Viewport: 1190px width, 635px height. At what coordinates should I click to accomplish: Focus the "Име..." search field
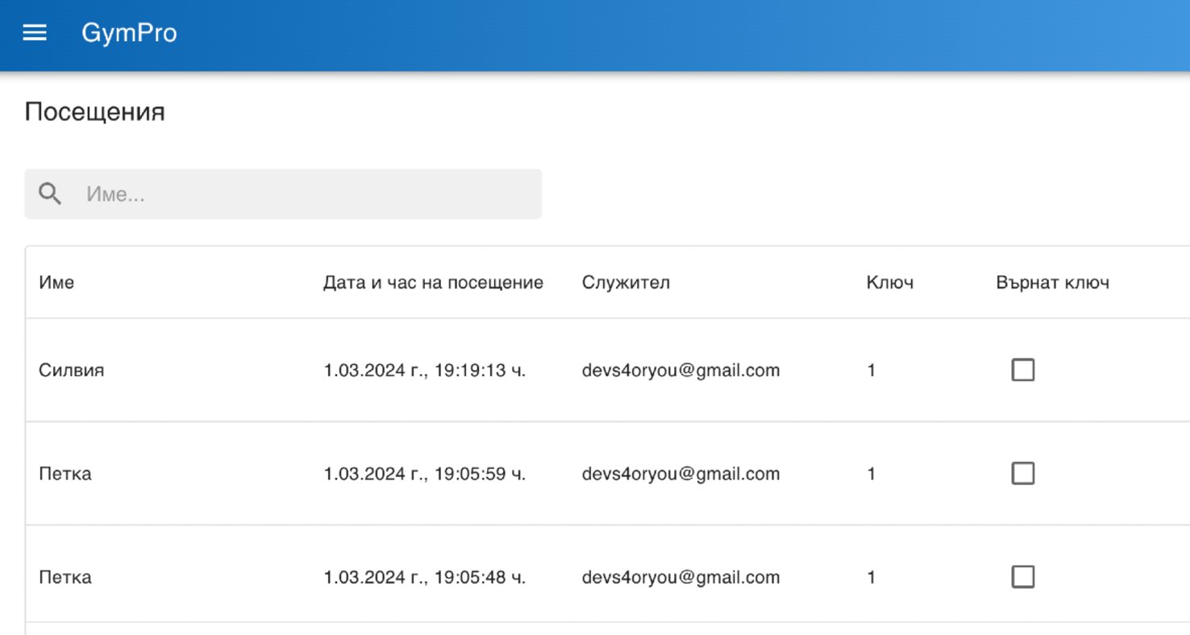pyautogui.click(x=306, y=194)
